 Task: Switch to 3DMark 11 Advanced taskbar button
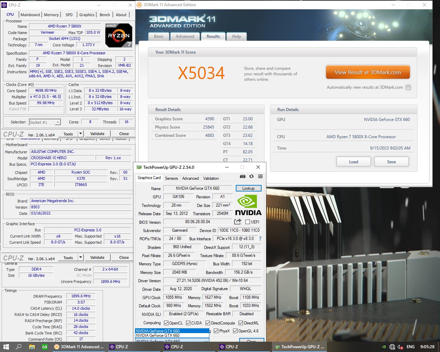click(x=79, y=347)
